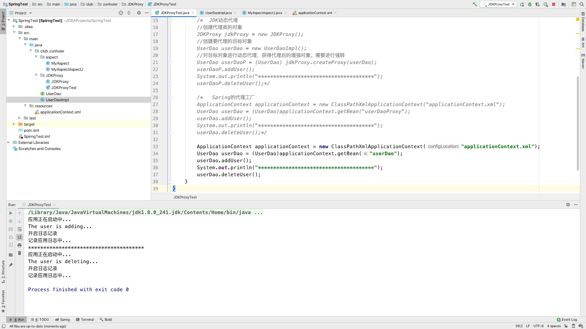The height and width of the screenshot is (329, 586).
Task: Click the Down the Stack Trace arrow
Action: click(20, 221)
